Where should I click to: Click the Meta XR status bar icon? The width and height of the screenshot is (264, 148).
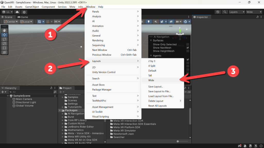pyautogui.click(x=240, y=146)
